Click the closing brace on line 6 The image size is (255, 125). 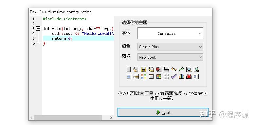44,43
